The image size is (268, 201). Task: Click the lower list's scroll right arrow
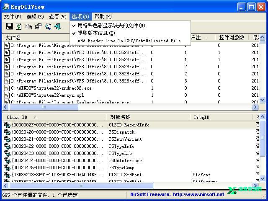coord(255,186)
